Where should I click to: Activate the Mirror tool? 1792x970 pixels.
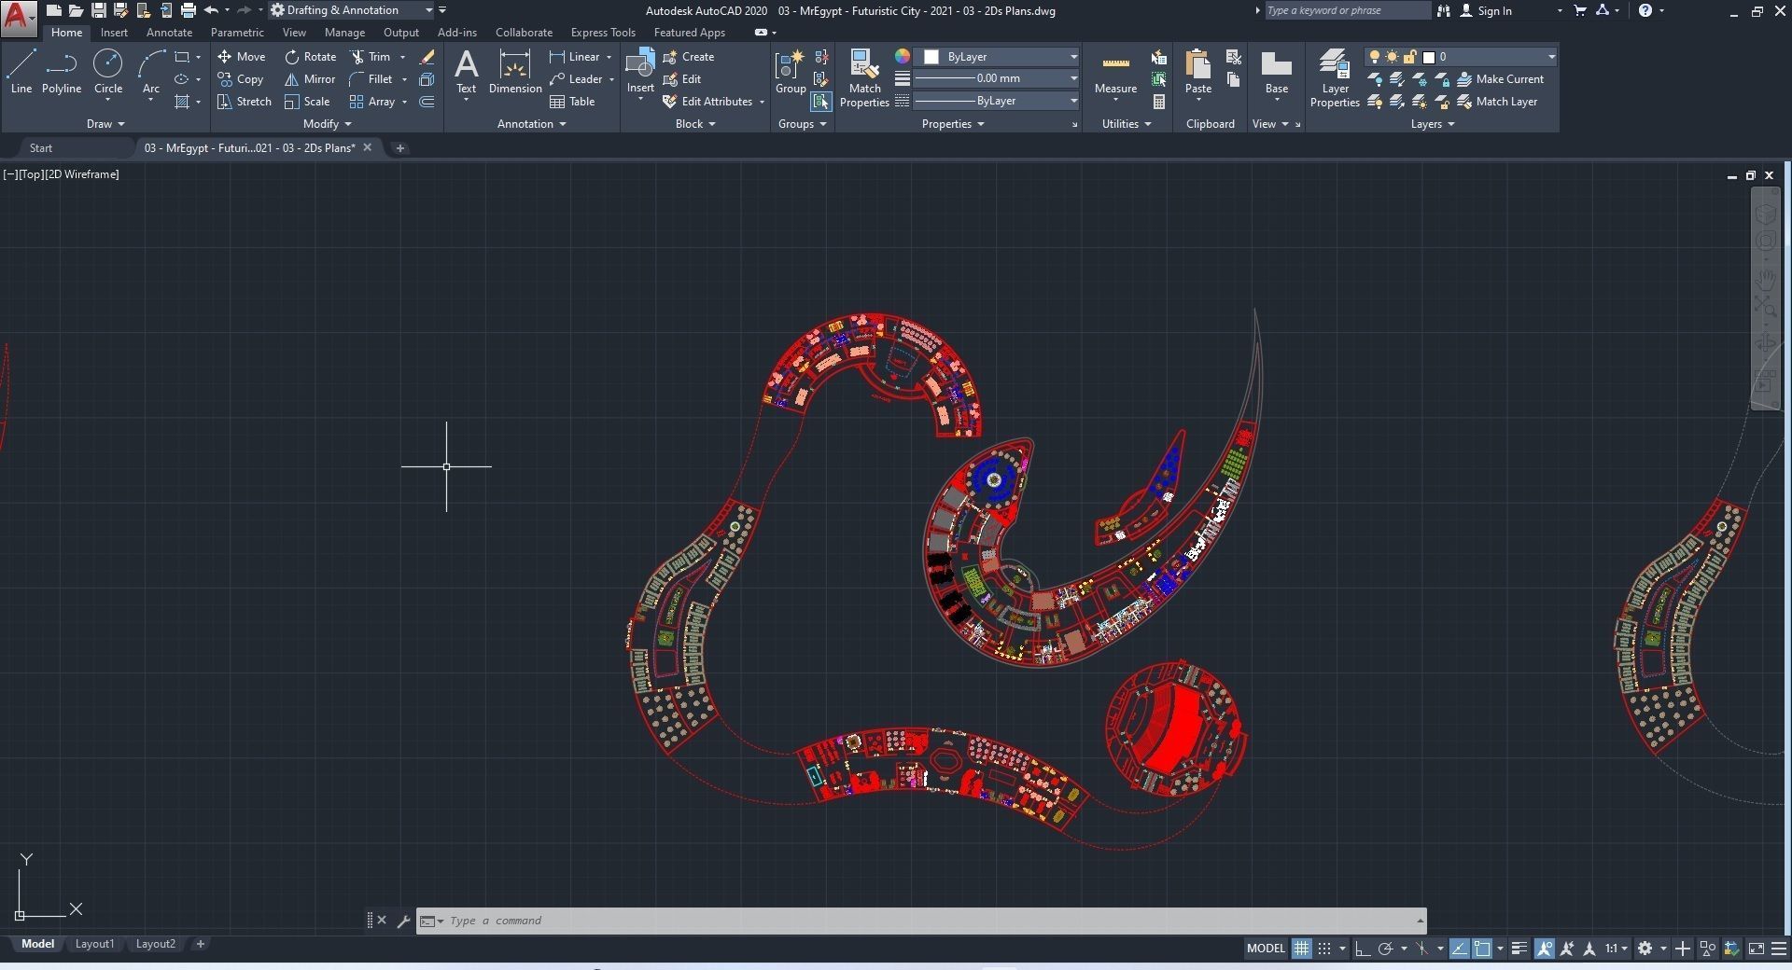click(x=310, y=79)
